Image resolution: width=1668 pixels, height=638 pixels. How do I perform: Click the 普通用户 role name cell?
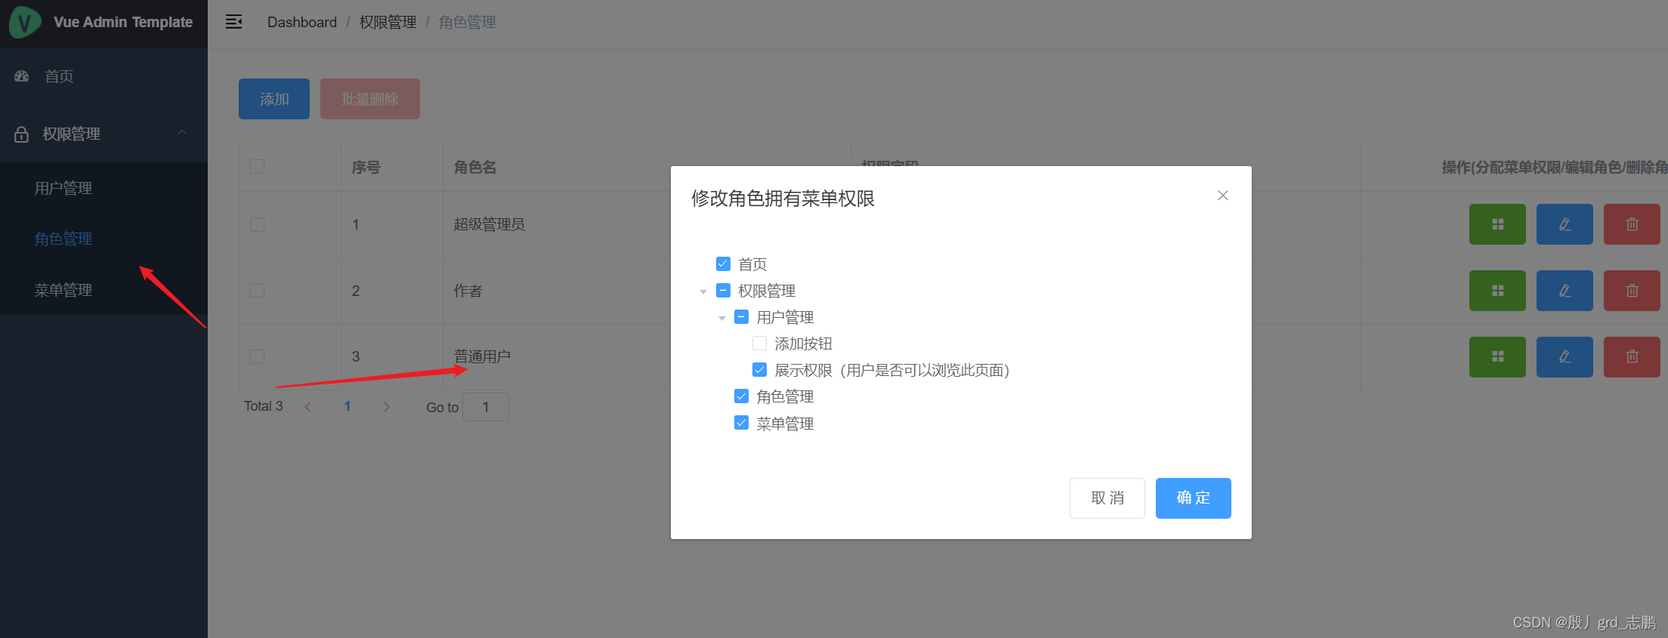[482, 356]
